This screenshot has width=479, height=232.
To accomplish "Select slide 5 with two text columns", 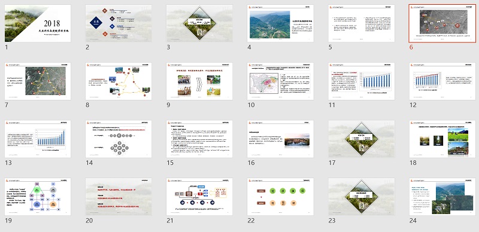I will 362,23.
